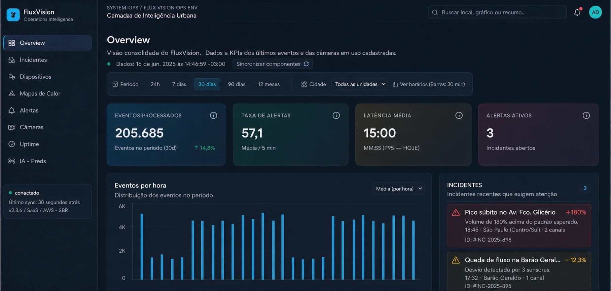The width and height of the screenshot is (611, 291).
Task: Select the 30 dias period option
Action: [x=207, y=84]
